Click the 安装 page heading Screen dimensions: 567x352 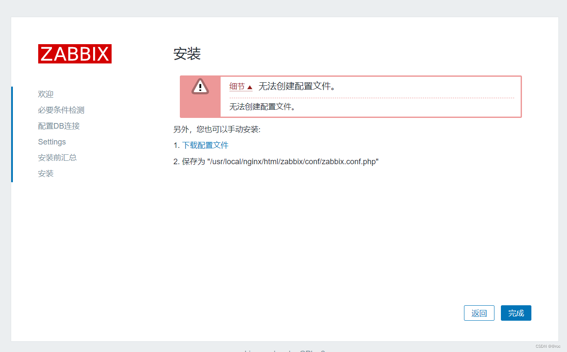(x=187, y=54)
